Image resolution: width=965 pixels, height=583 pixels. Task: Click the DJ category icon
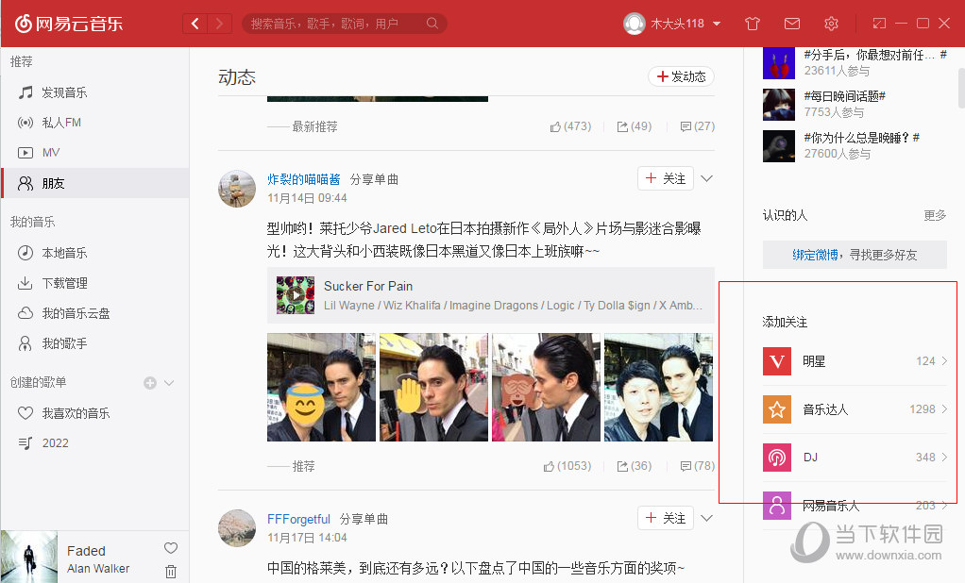point(776,457)
